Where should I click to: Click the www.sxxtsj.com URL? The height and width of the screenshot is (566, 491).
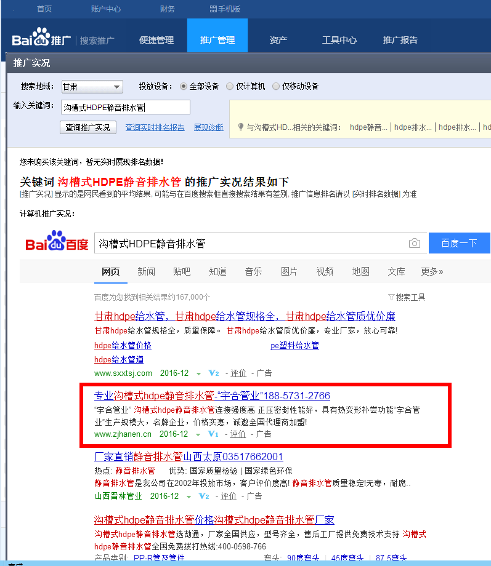123,373
